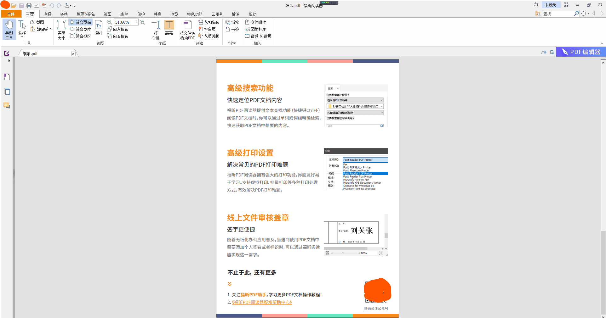This screenshot has height=318, width=606.
Task: Toggle the 高亮 highlight tool
Action: pos(169,27)
